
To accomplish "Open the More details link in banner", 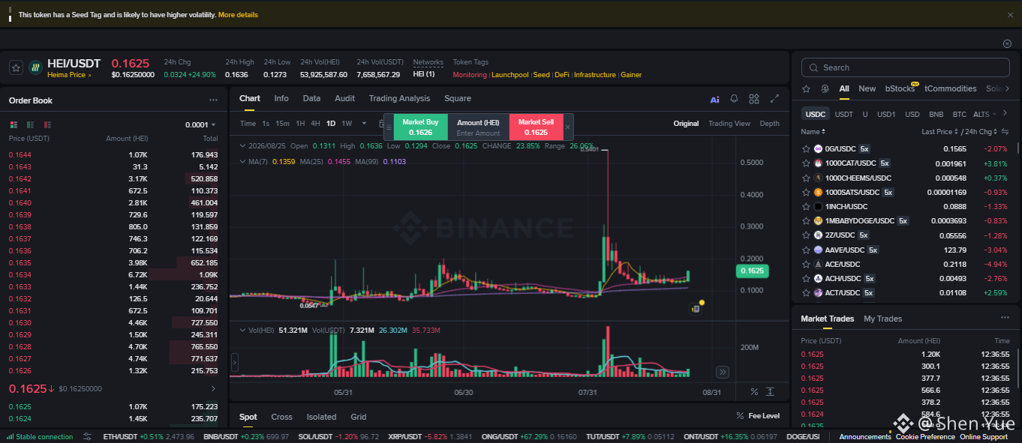I will [238, 15].
